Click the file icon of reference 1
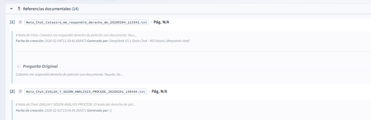The width and height of the screenshot is (371, 120). point(20,22)
